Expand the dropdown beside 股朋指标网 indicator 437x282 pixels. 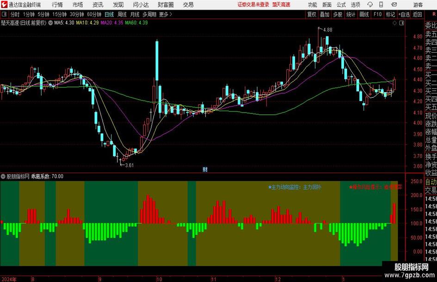3,176
